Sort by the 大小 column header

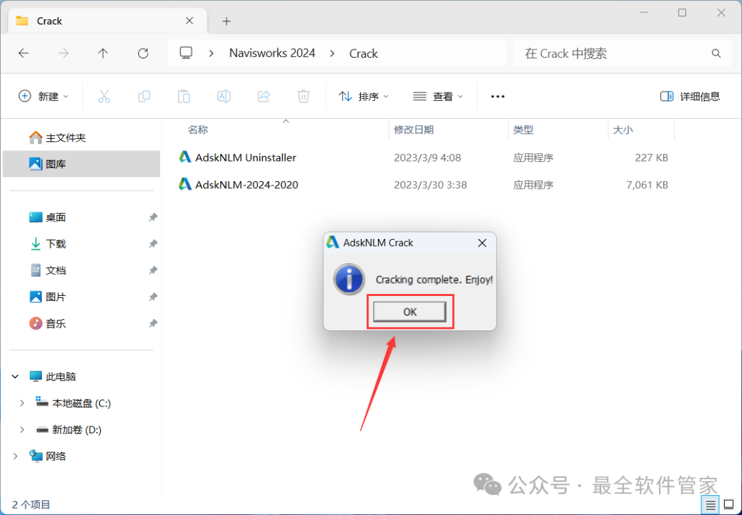click(x=622, y=130)
